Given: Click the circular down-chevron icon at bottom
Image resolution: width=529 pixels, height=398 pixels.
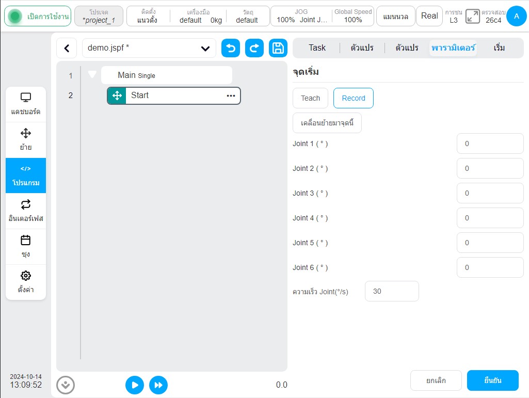Looking at the screenshot, I should click(x=66, y=385).
